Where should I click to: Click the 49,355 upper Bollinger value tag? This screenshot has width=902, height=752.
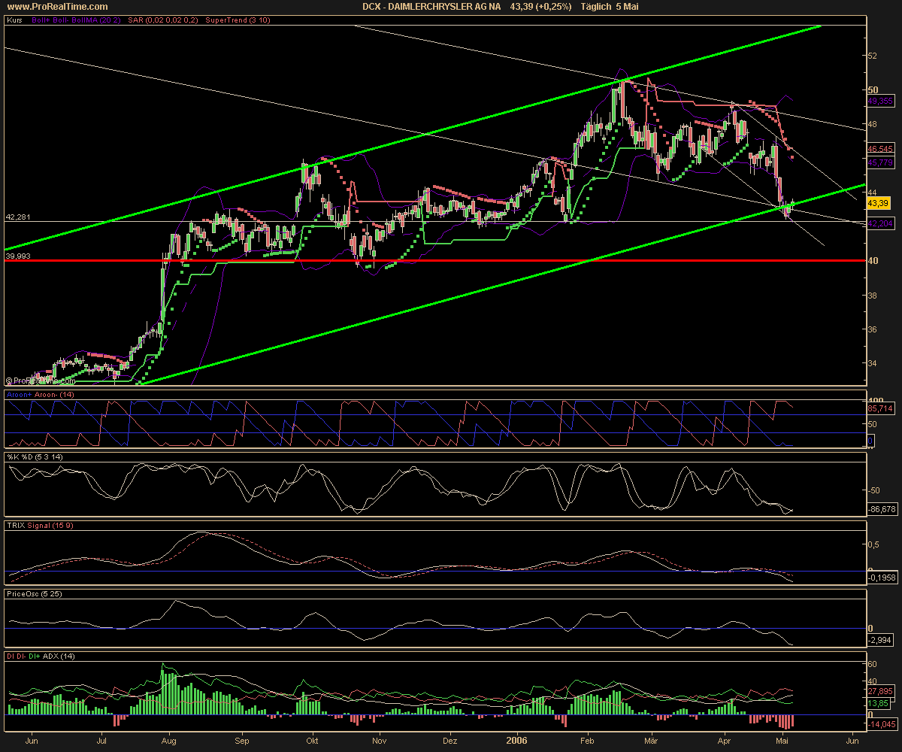[x=880, y=100]
